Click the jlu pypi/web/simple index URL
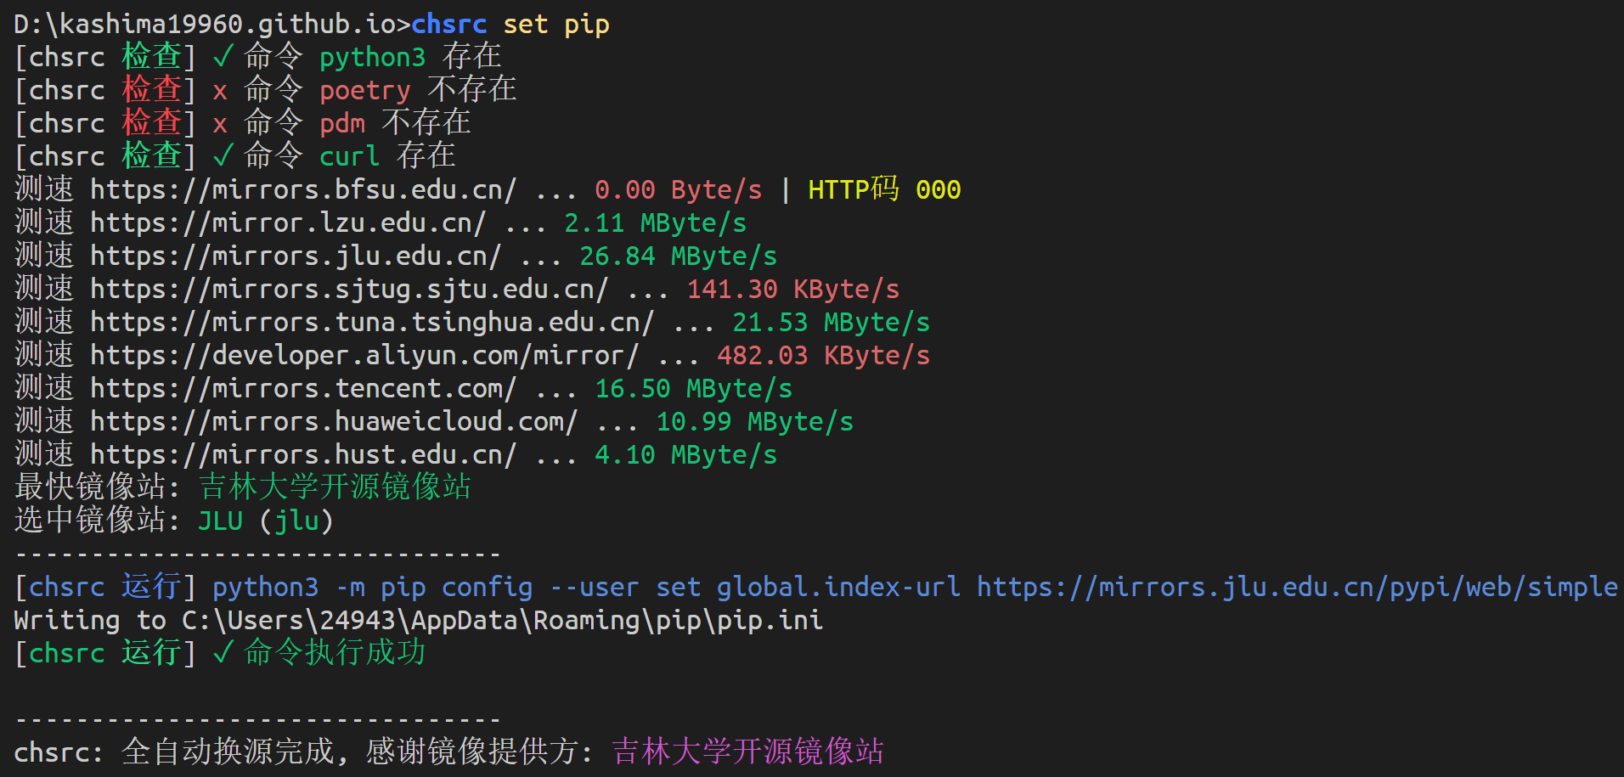The image size is (1624, 777). pyautogui.click(x=1297, y=587)
